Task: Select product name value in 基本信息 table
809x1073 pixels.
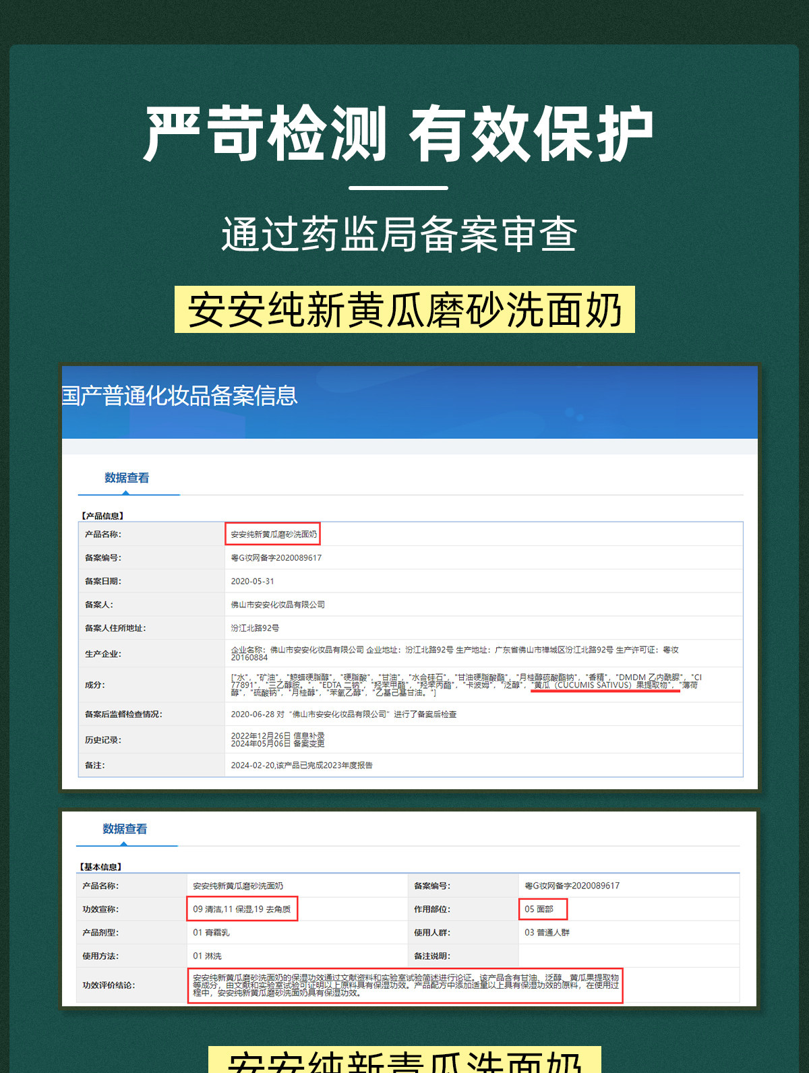Action: [238, 886]
